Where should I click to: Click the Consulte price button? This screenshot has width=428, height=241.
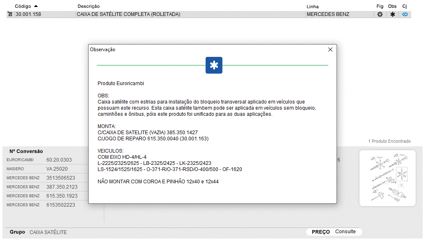click(x=345, y=232)
